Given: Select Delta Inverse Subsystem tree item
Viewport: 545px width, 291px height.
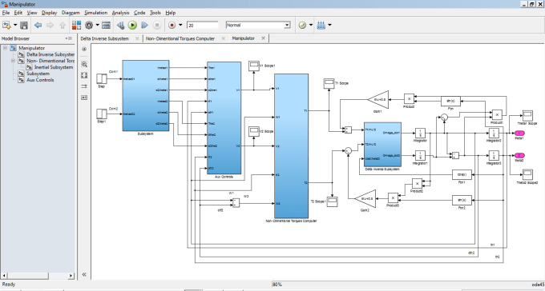Looking at the screenshot, I should (50, 54).
